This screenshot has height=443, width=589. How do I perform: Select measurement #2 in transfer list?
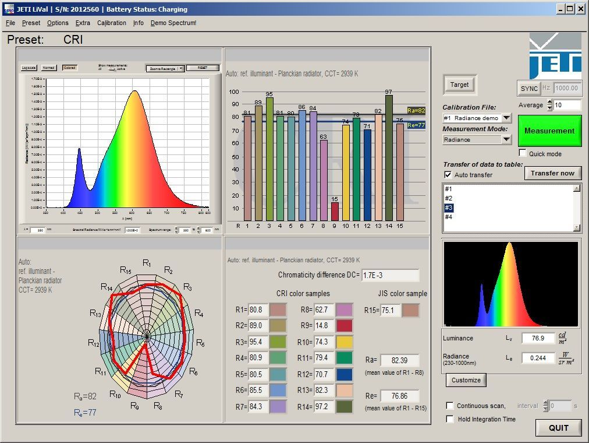(x=449, y=198)
